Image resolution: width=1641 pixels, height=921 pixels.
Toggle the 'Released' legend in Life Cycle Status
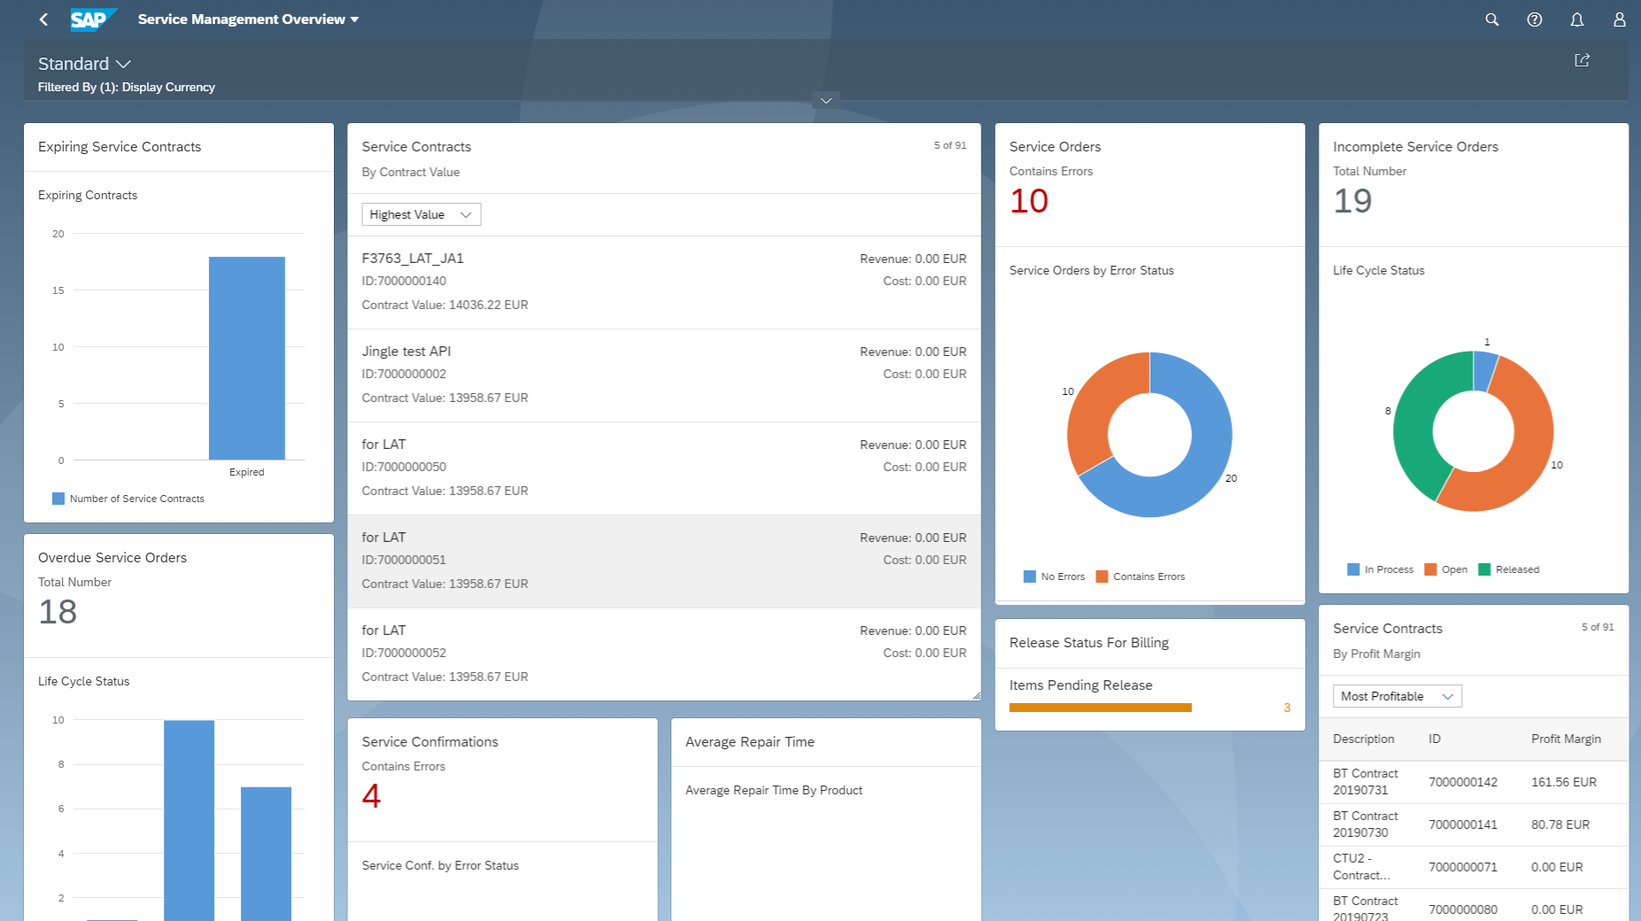click(x=1509, y=569)
